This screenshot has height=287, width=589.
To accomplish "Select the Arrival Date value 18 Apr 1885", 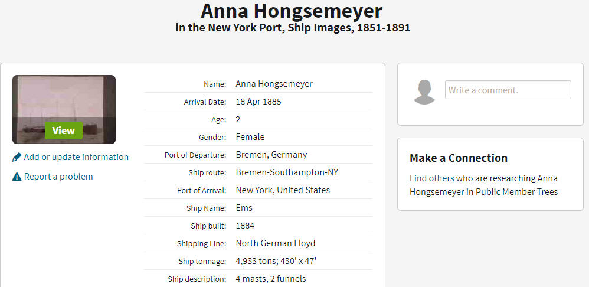I will 258,102.
